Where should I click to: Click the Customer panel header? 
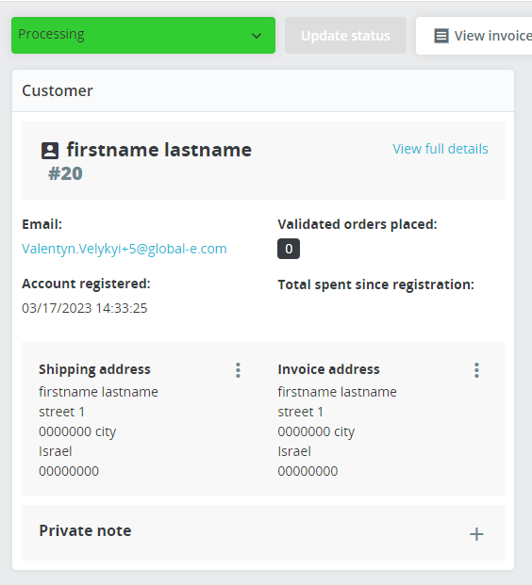(x=263, y=90)
